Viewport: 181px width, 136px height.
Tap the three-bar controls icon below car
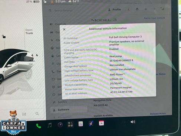(x=24, y=114)
